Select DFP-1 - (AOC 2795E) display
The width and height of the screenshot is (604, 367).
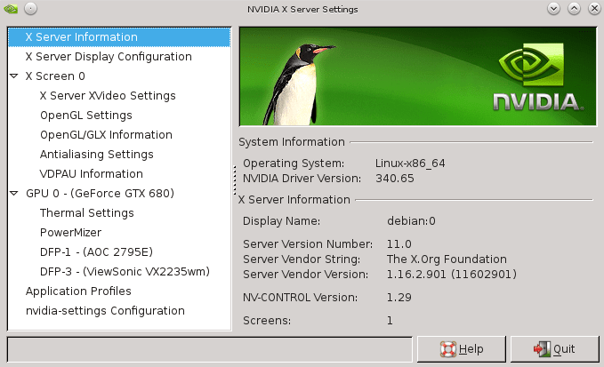pyautogui.click(x=97, y=252)
